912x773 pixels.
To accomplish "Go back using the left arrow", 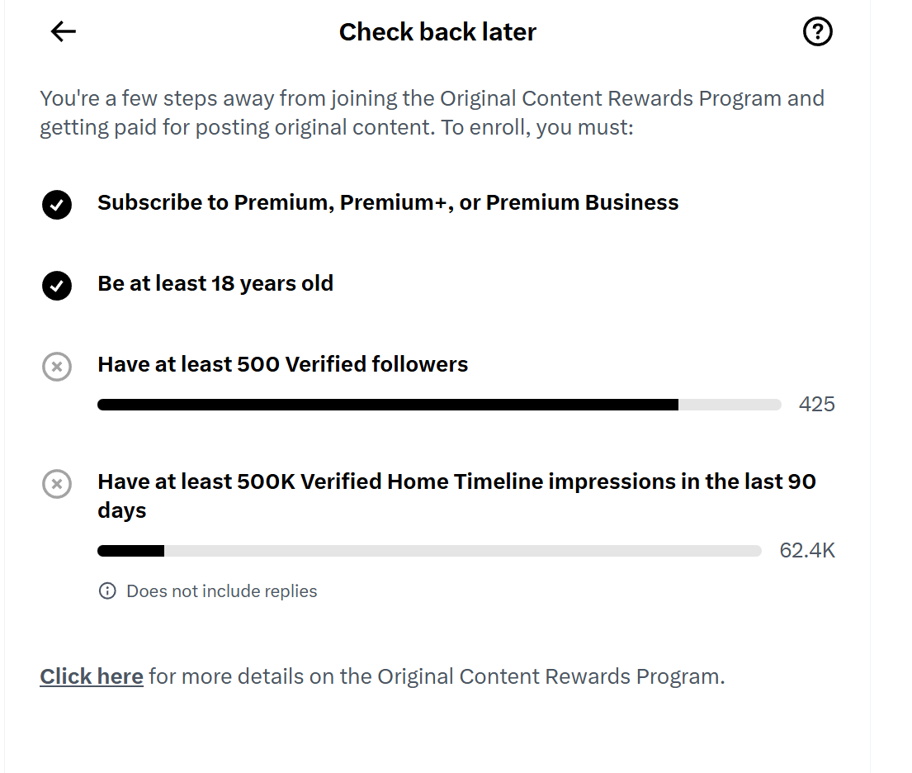I will coord(64,31).
